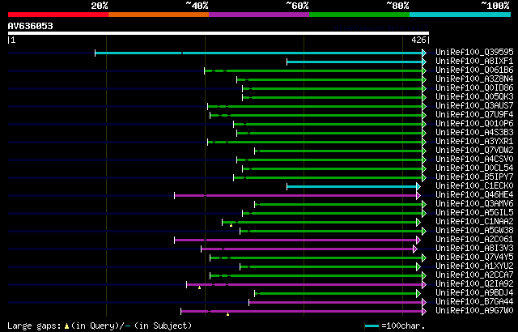Select the UniRef100_Q7U9F4 label
518x332 pixels.
[x=474, y=115]
